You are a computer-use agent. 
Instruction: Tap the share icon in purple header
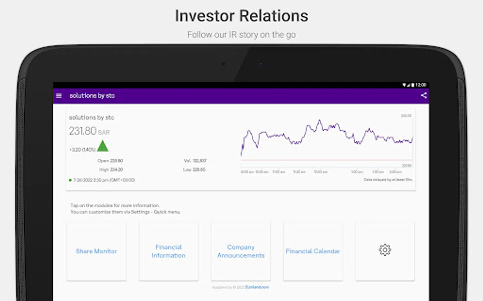pos(424,95)
